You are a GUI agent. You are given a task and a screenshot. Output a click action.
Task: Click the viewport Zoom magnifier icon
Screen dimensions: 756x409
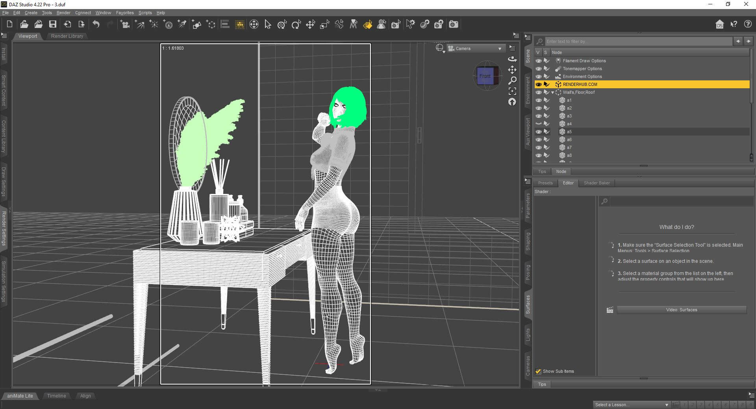(512, 81)
